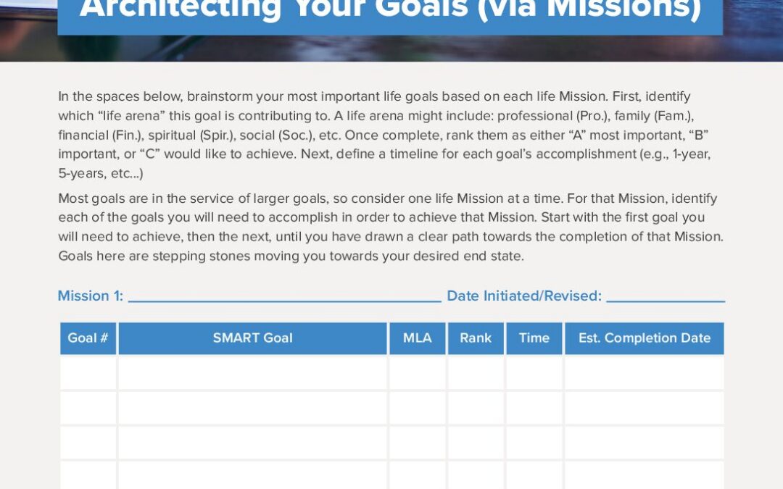Focus the first row's Est. Completion Date cell

pos(644,373)
